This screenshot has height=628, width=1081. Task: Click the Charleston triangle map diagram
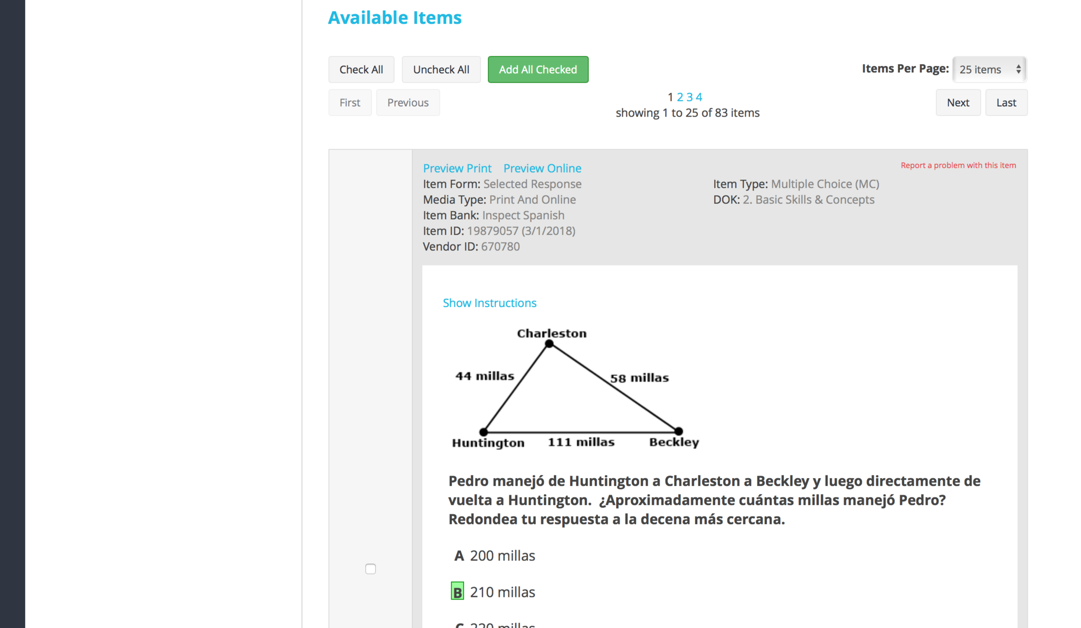point(575,389)
